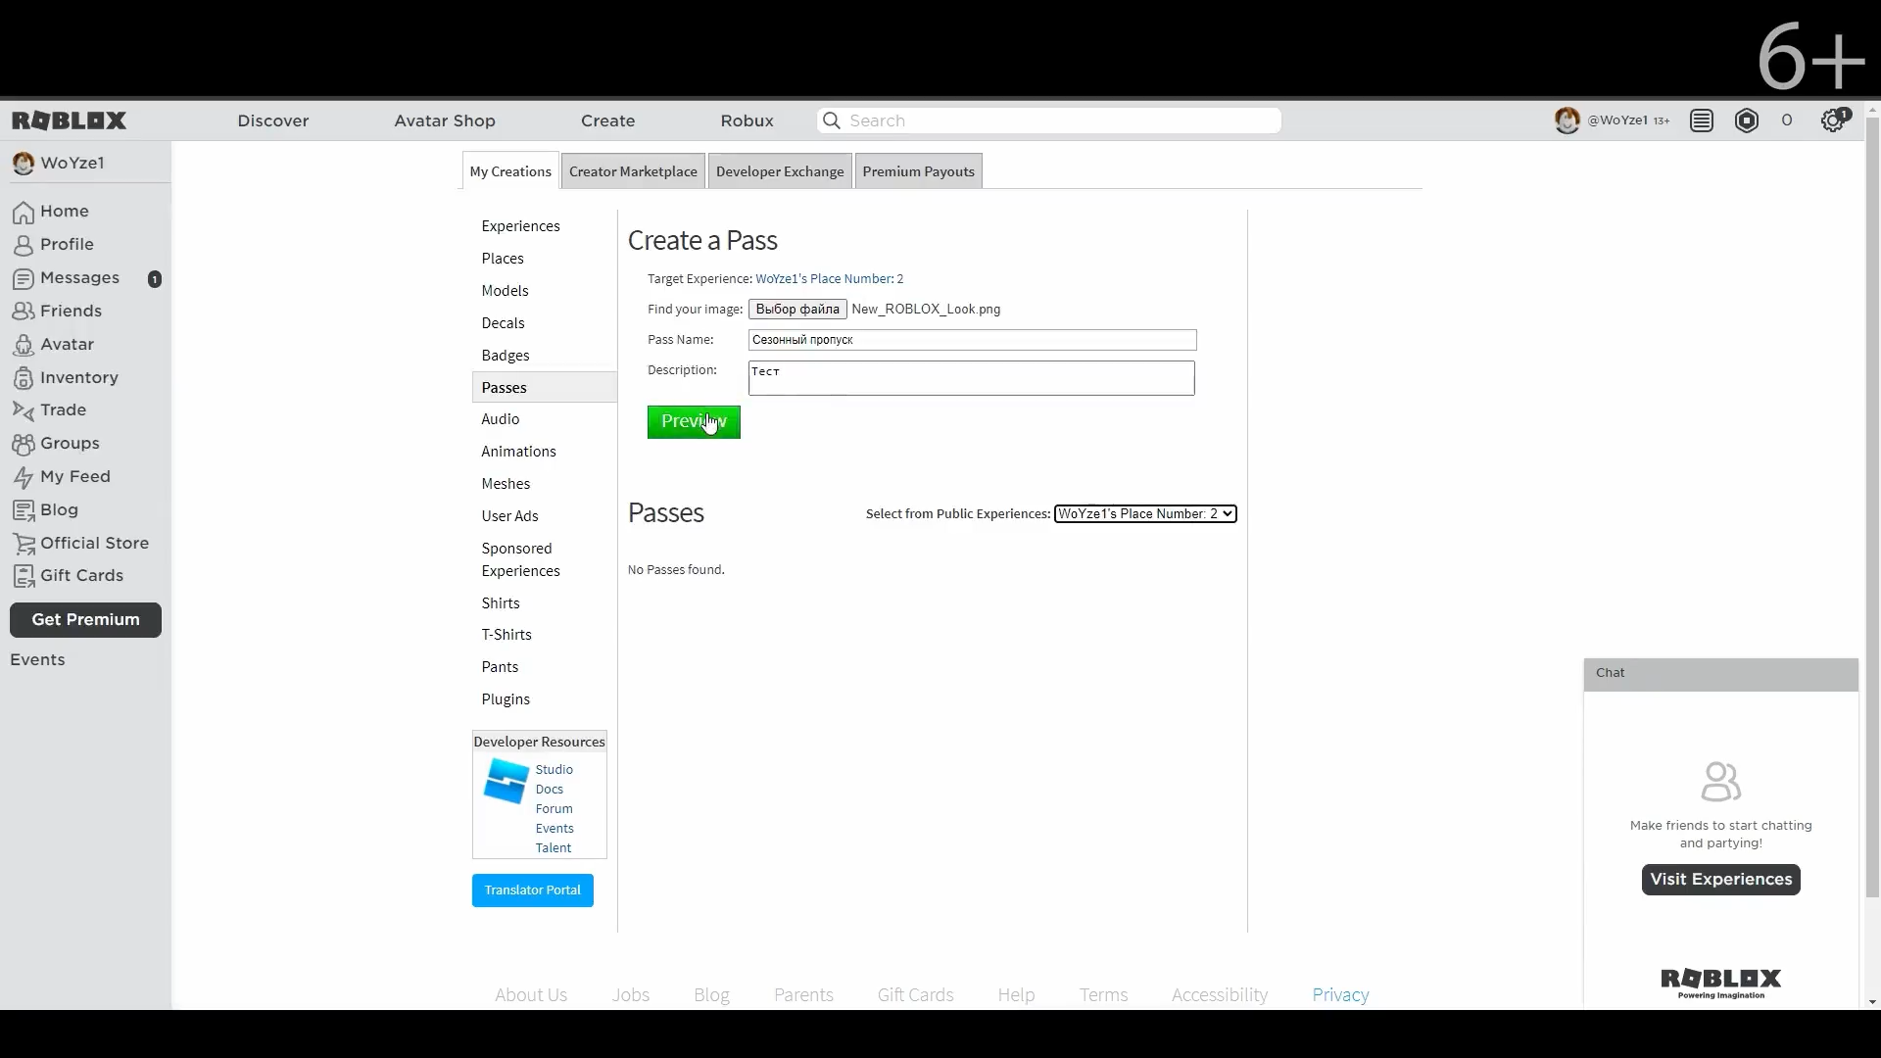Select Sponsored Experiences in creations list

521,559
